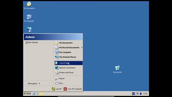172x97 pixels.
Task: Open Printers and Faxes
Action: (69, 72)
